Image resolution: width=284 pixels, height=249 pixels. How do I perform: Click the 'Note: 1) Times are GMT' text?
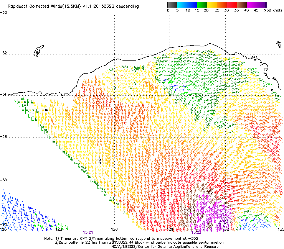coord(66,239)
